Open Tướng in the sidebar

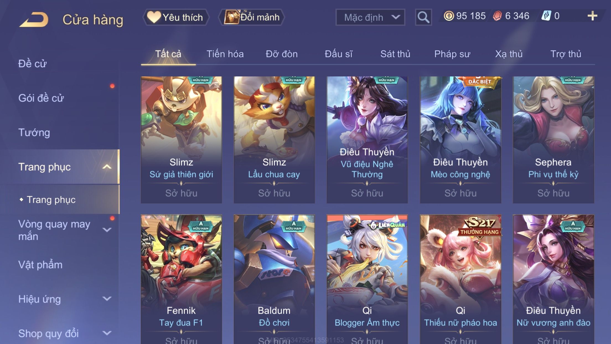[34, 132]
